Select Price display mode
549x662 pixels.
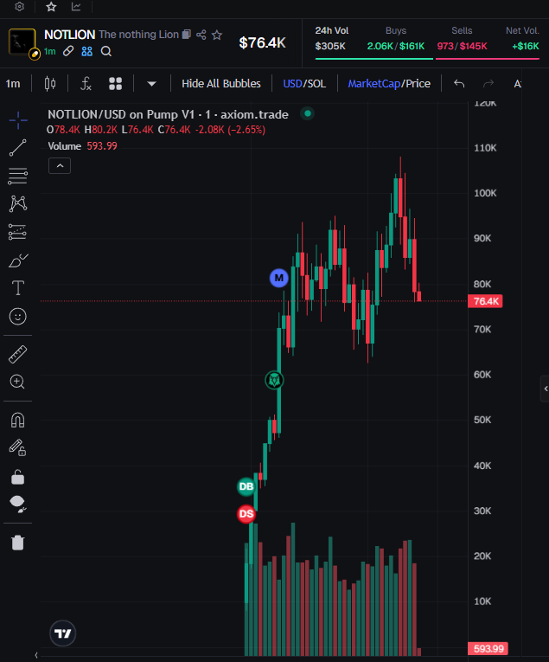click(x=418, y=84)
